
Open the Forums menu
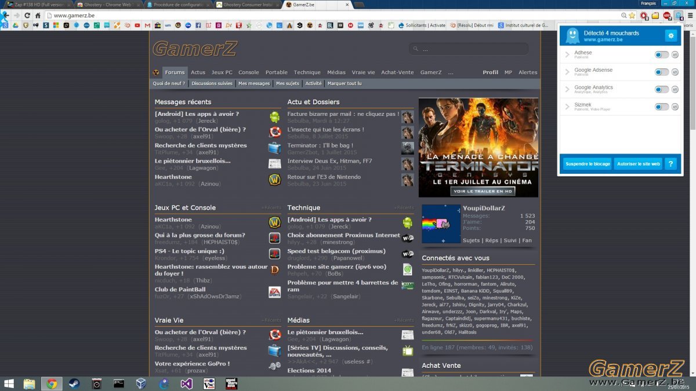[x=175, y=72]
